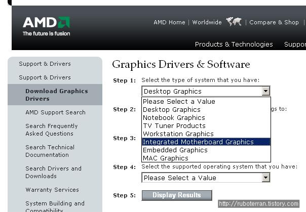The height and width of the screenshot is (212, 306).
Task: Click the Graphics Drivers & Software heading
Action: [x=181, y=64]
